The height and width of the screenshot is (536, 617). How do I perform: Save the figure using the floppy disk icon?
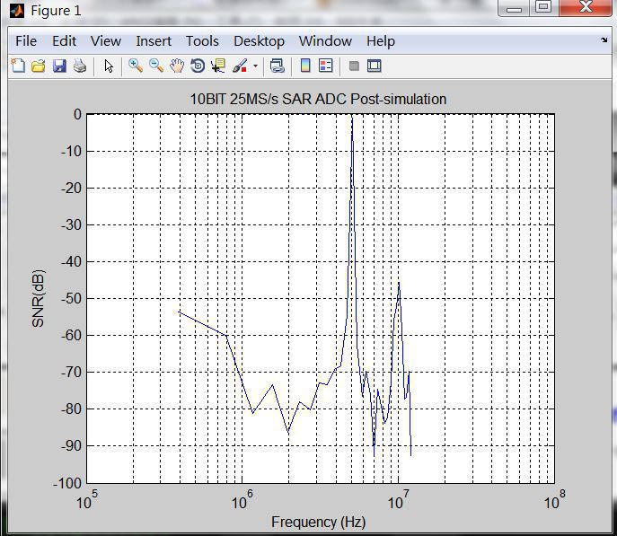tap(59, 66)
